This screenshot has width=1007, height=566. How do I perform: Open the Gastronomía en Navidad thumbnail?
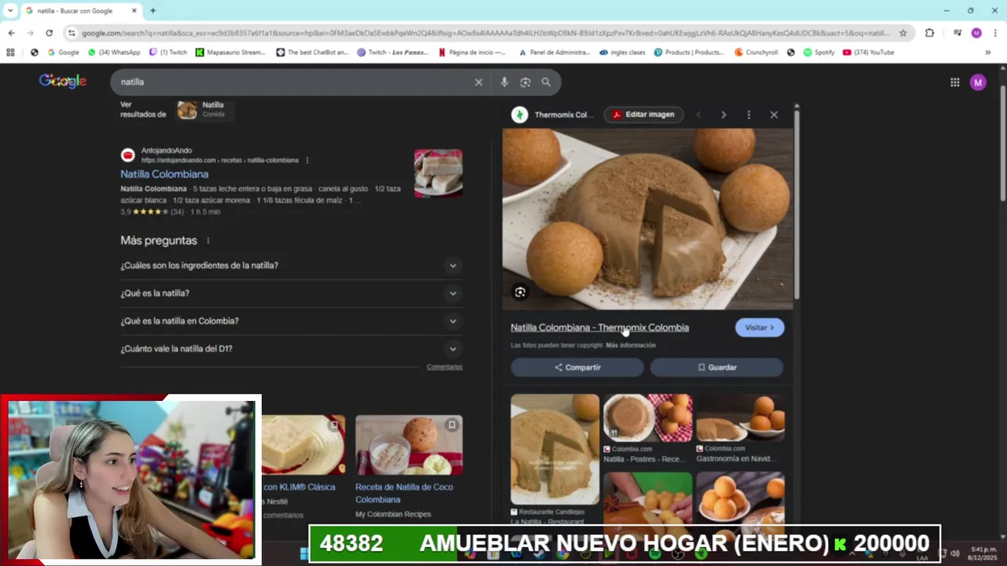click(740, 418)
